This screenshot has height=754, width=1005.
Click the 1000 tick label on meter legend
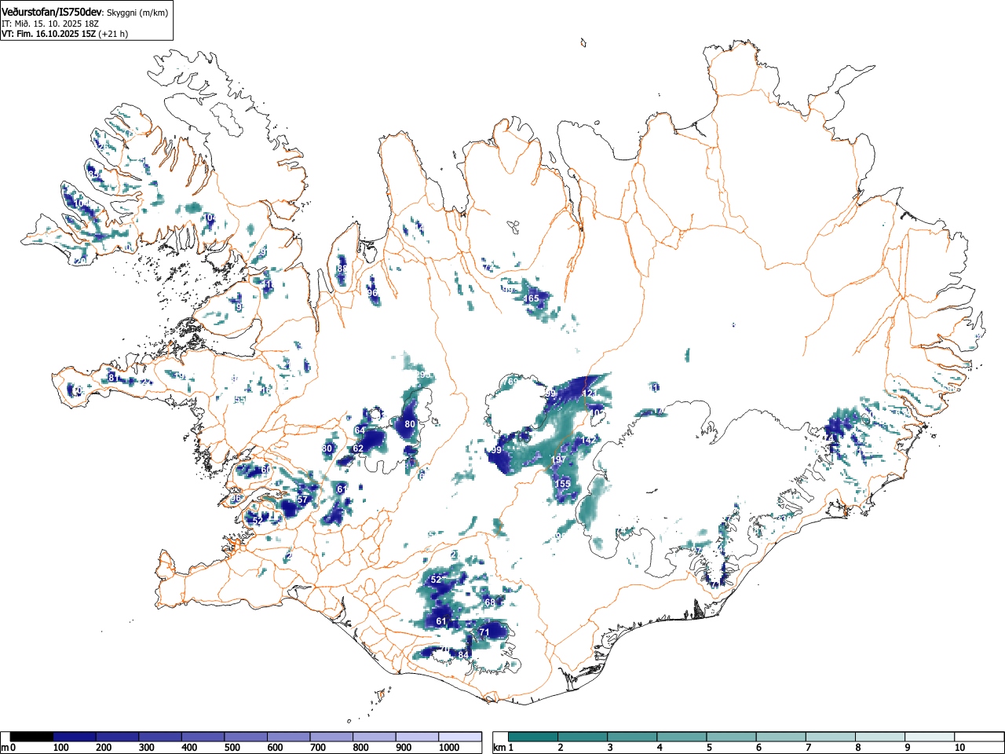click(448, 748)
